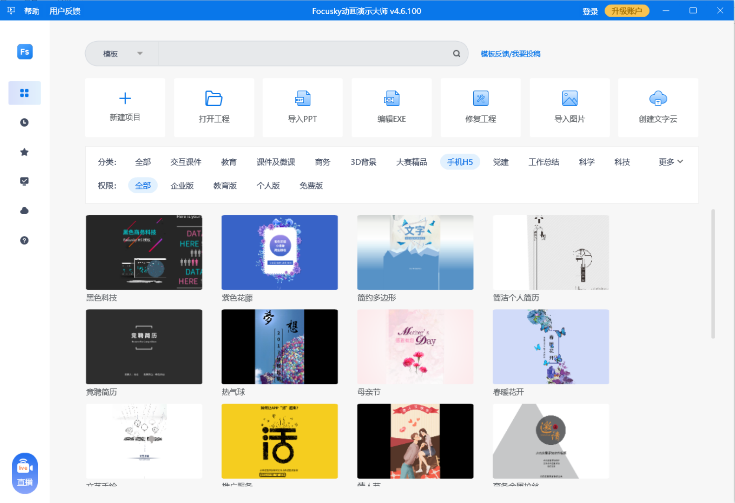Select the 商务 category
The width and height of the screenshot is (735, 503).
click(323, 162)
